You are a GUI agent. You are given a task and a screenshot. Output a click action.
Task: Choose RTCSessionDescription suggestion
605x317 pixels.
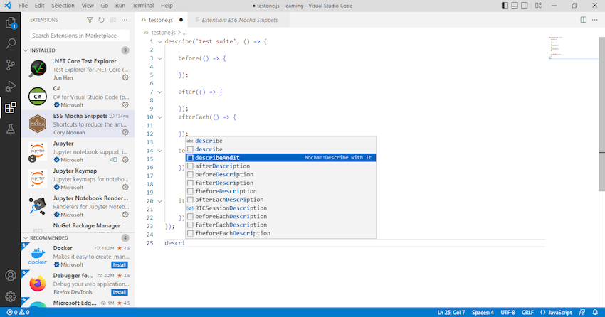(x=280, y=208)
